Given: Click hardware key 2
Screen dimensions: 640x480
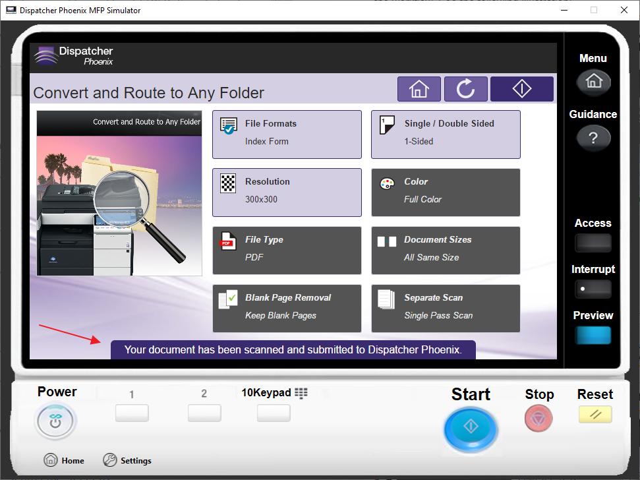Looking at the screenshot, I should click(x=204, y=413).
